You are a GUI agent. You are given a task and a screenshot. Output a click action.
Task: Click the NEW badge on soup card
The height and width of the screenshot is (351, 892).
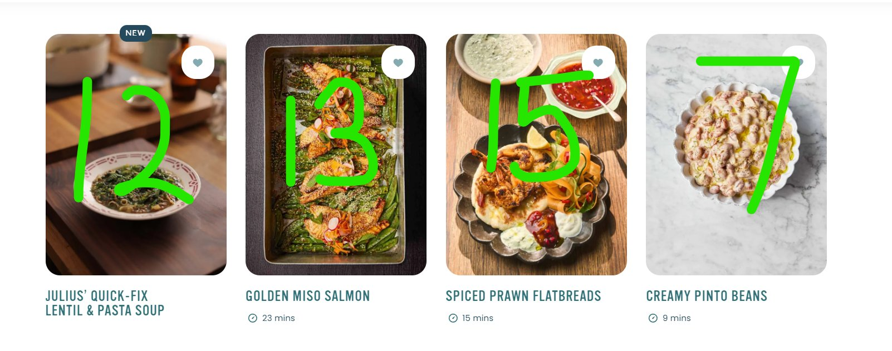coord(135,33)
